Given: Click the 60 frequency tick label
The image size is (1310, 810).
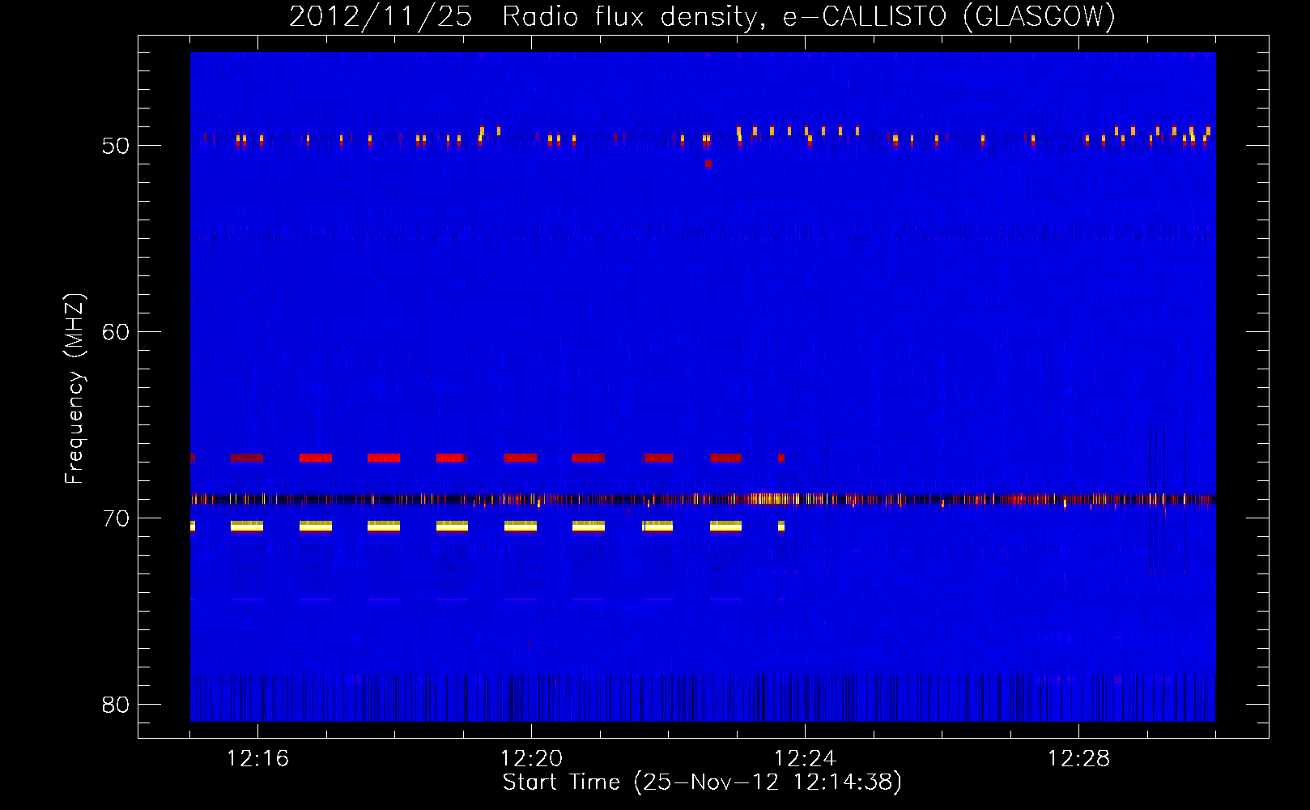Looking at the screenshot, I should [x=116, y=332].
